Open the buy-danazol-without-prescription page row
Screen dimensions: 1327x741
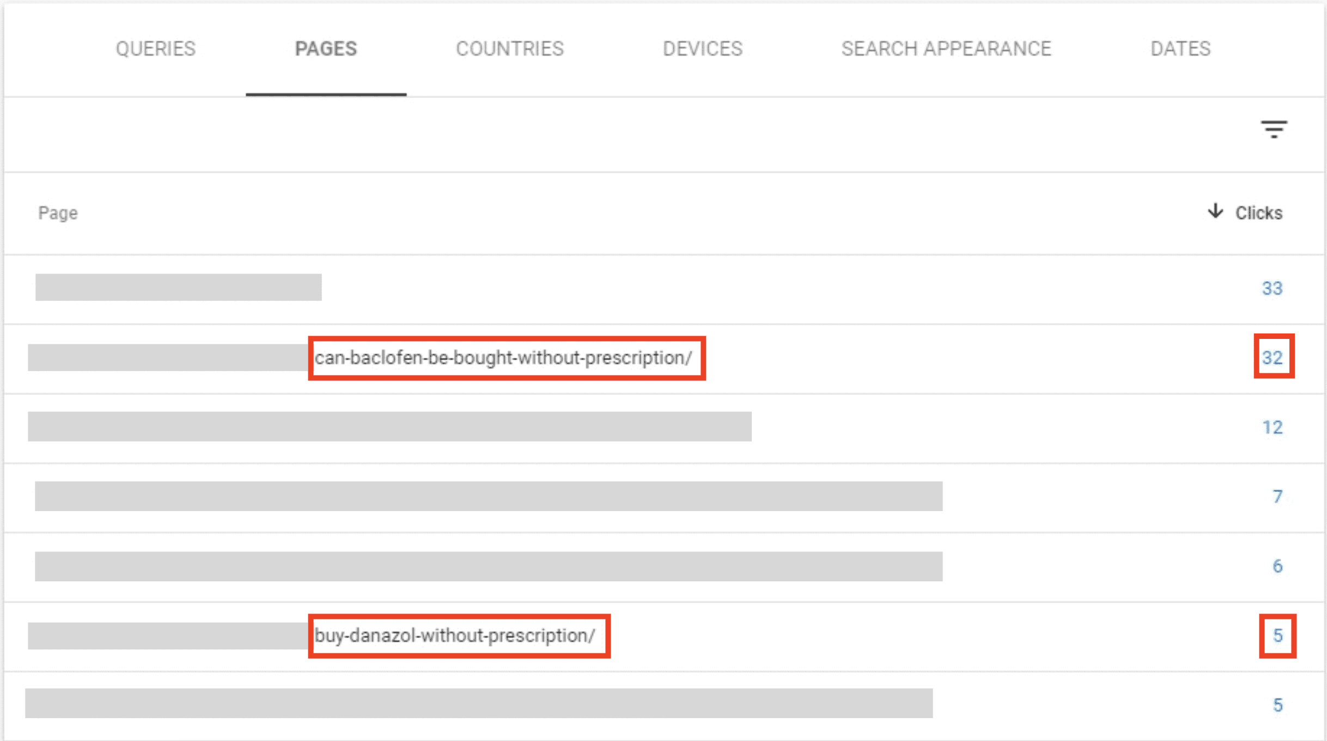pos(455,636)
